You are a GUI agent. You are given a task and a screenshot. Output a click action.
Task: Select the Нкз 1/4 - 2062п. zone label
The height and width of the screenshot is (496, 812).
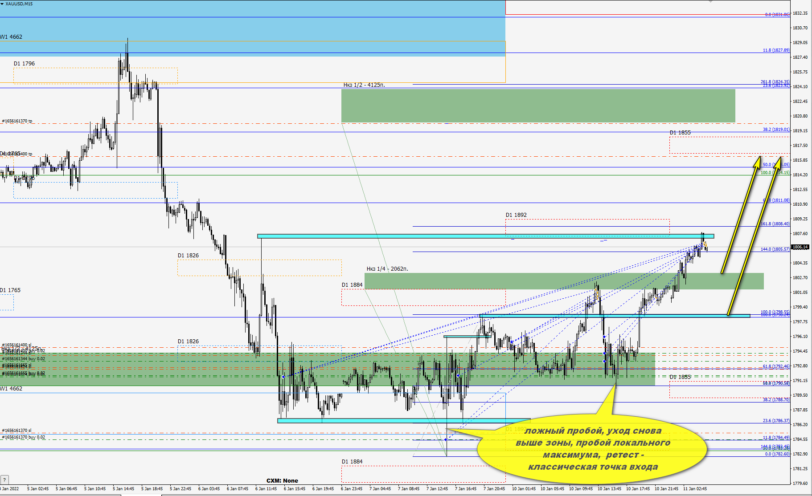coord(387,269)
